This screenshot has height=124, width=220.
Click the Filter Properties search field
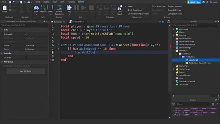(x=24, y=25)
